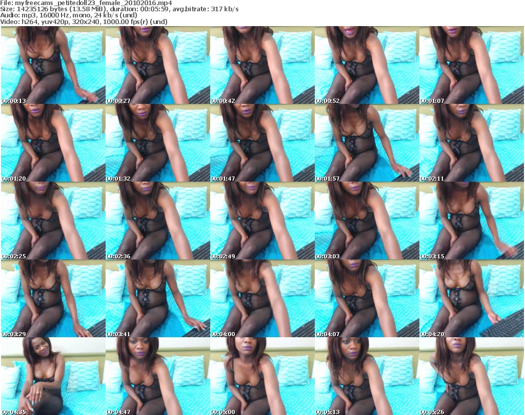Screen dimensions: 525x415
Task: Click the thumbnail at 00:04:20
Action: (x=472, y=299)
